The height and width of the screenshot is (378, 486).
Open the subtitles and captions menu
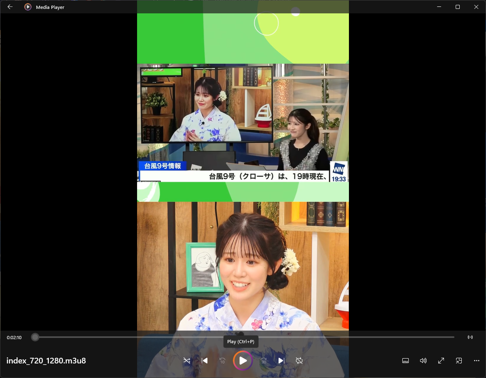[x=406, y=361]
